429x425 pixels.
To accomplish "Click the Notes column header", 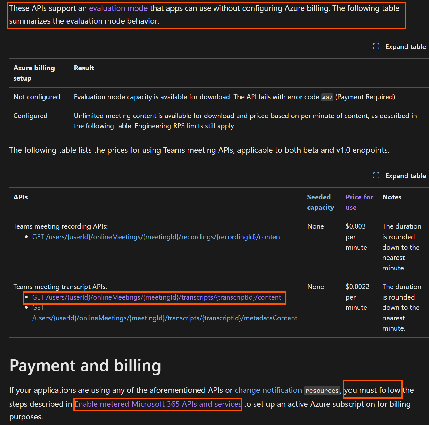I will click(392, 197).
